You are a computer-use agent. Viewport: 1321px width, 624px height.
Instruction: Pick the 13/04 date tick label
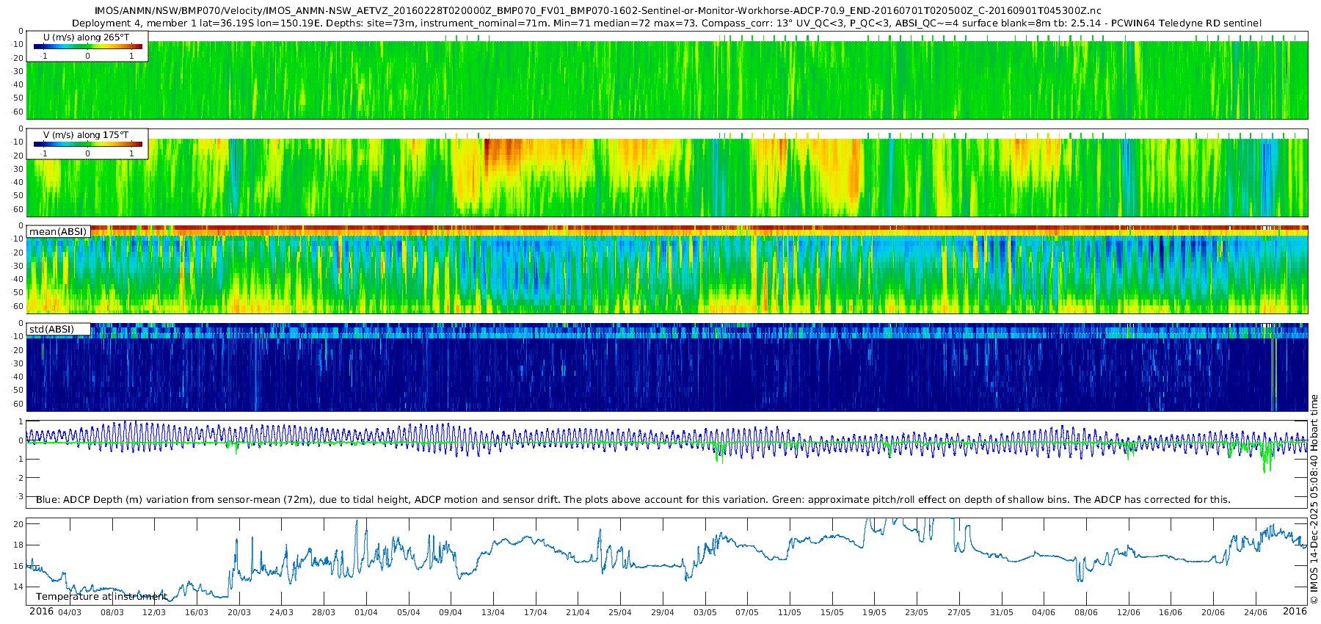click(493, 613)
